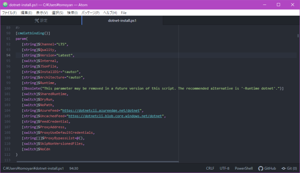Click the $NoCdn variable
300x173 pixels.
click(x=44, y=149)
